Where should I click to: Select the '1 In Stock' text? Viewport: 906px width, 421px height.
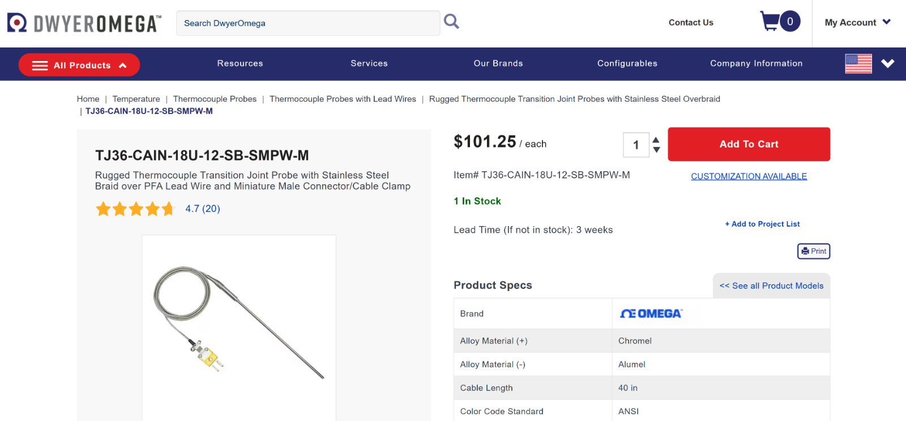[x=477, y=201]
